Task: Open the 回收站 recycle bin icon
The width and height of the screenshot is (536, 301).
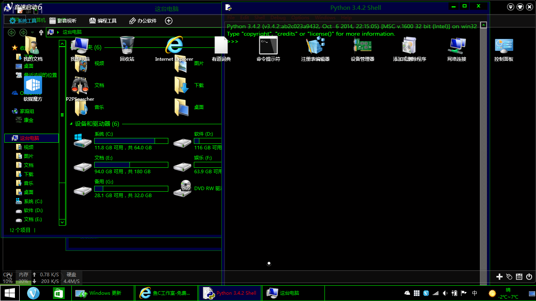Action: pyautogui.click(x=127, y=49)
